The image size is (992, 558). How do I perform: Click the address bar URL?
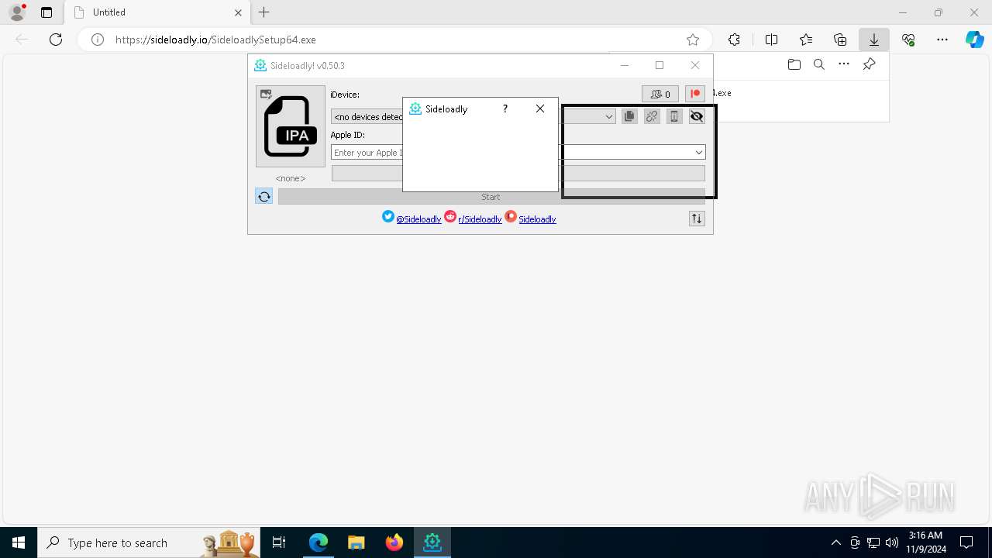click(215, 40)
